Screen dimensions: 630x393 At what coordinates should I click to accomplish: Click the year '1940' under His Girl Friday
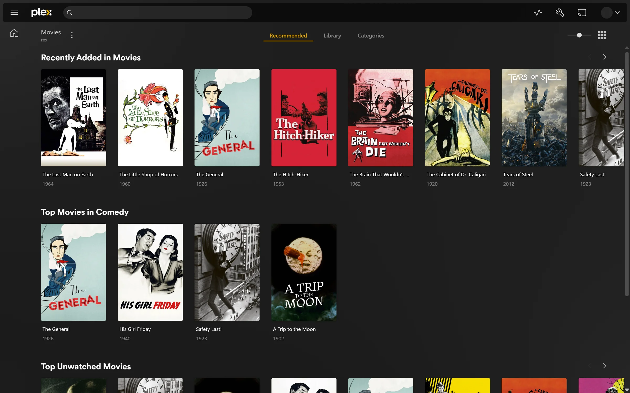point(125,339)
